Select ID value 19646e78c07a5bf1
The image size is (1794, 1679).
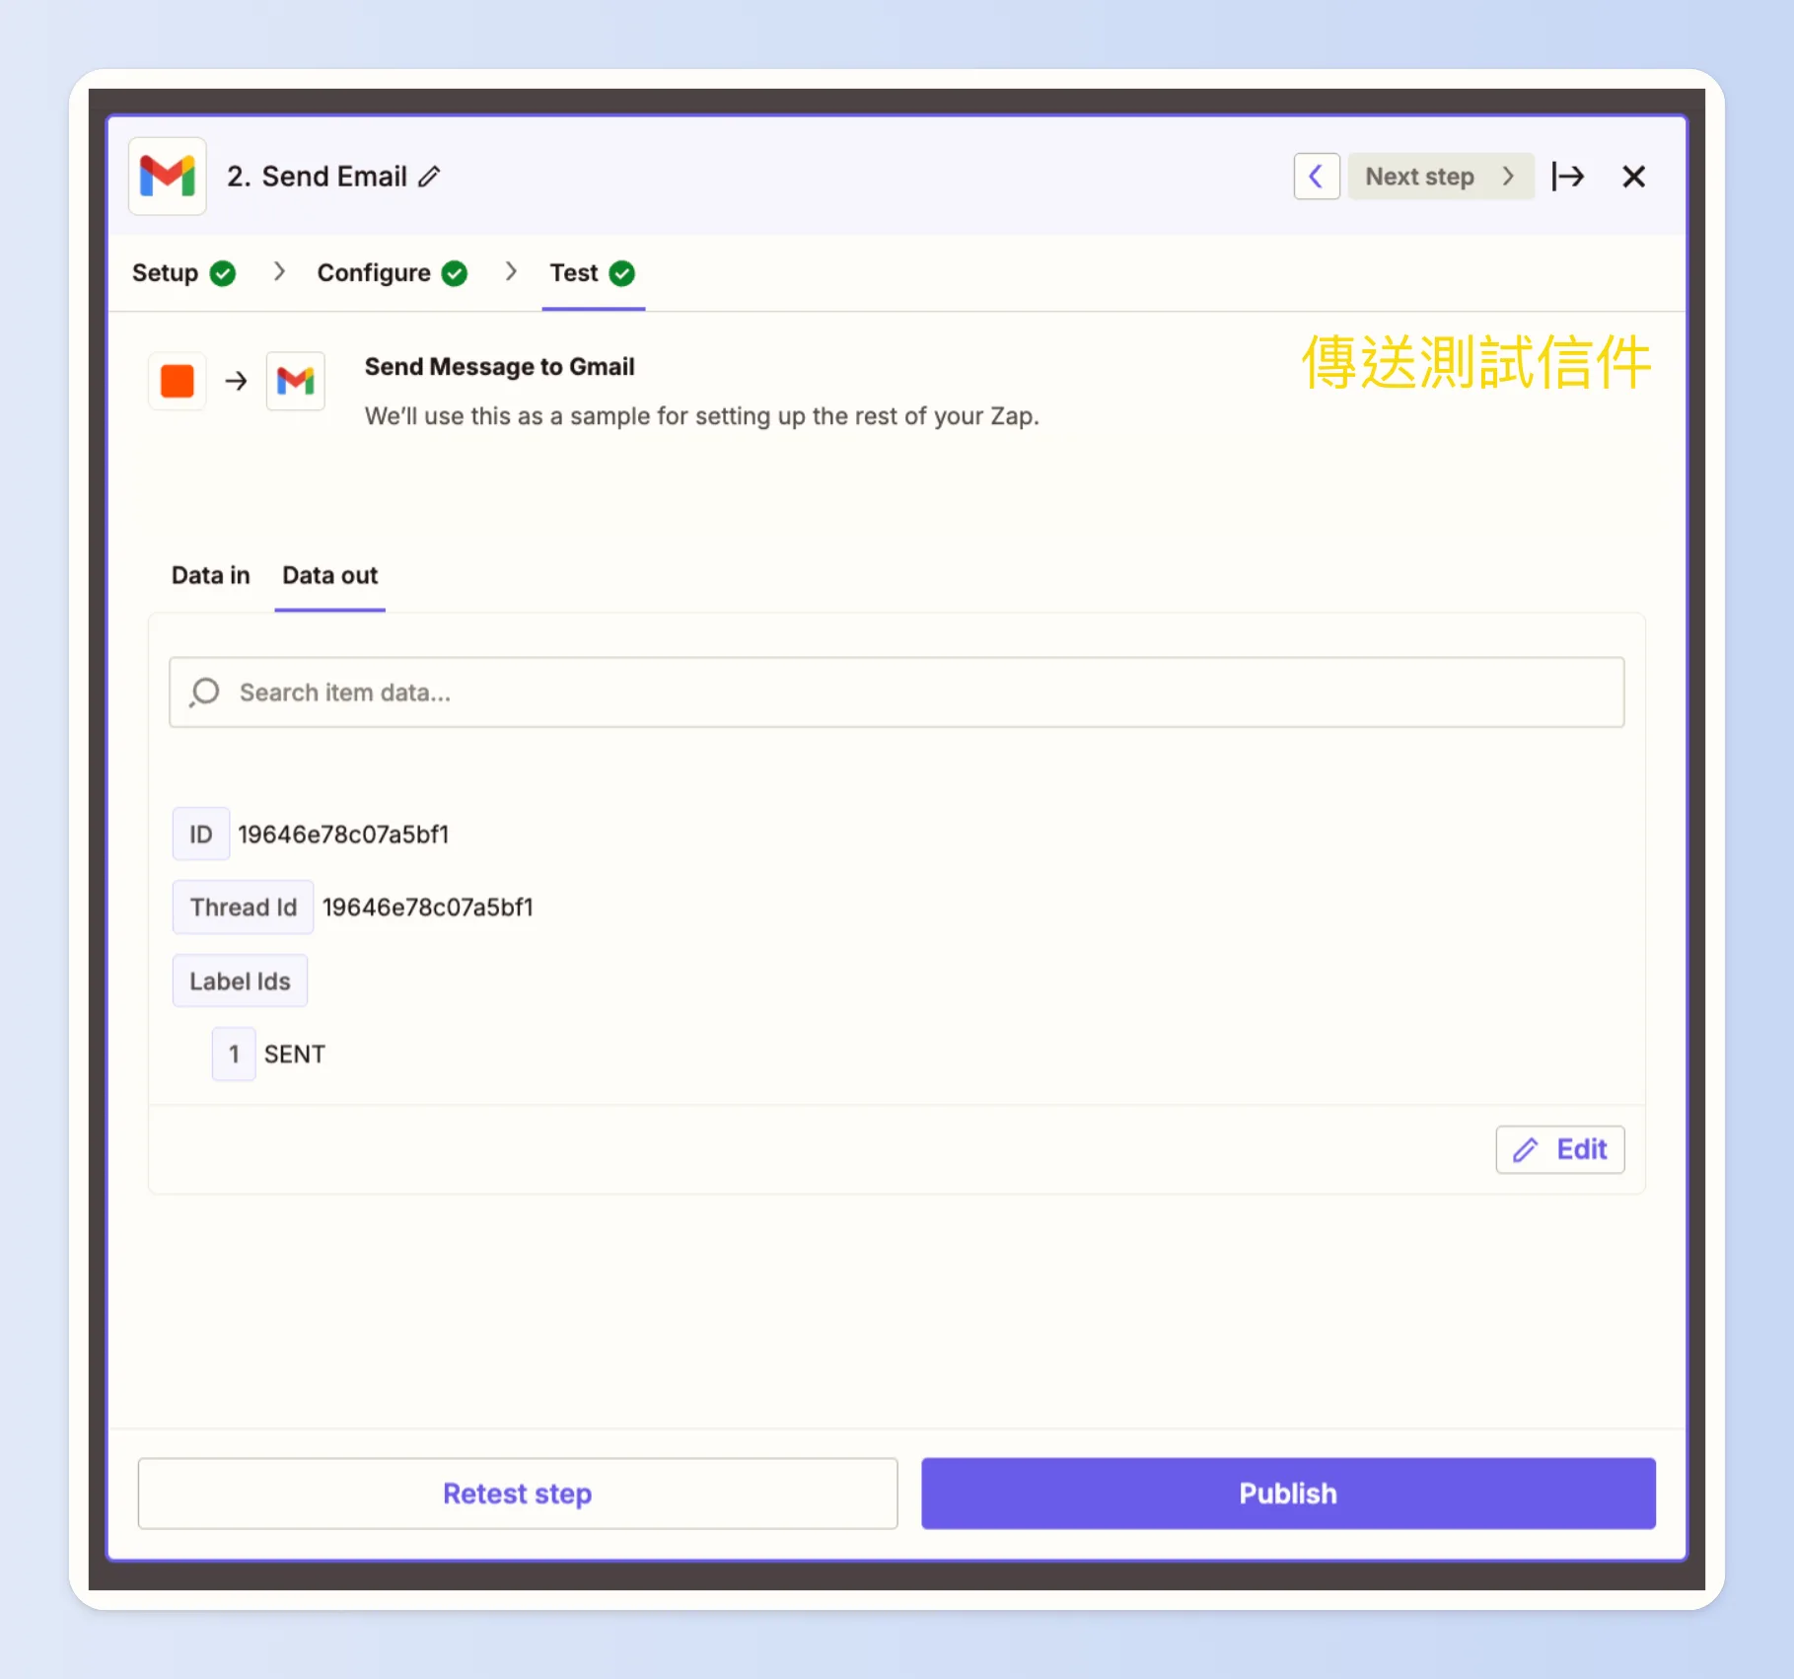click(343, 835)
